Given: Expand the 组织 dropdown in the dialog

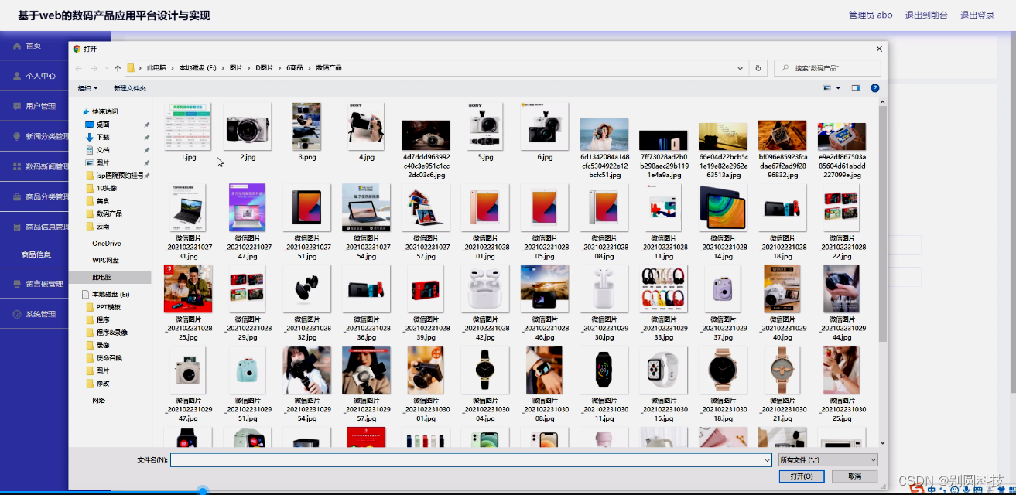Looking at the screenshot, I should pyautogui.click(x=88, y=87).
